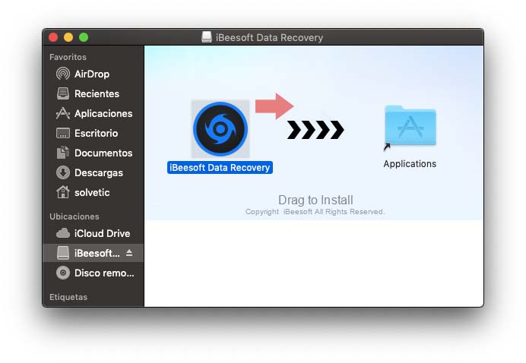Eject the iBeesoft mounted volume
Screen dimensions: 526x363
coord(129,253)
